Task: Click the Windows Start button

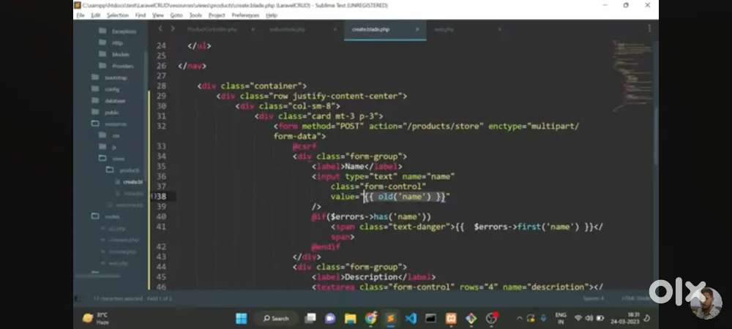Action: pos(241,318)
